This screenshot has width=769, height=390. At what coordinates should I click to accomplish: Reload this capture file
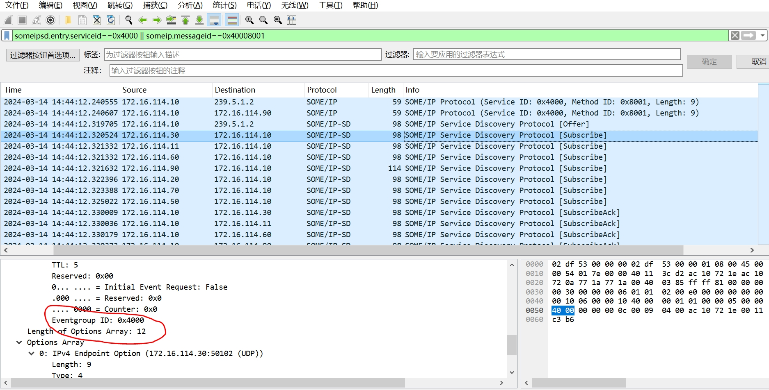[x=110, y=20]
